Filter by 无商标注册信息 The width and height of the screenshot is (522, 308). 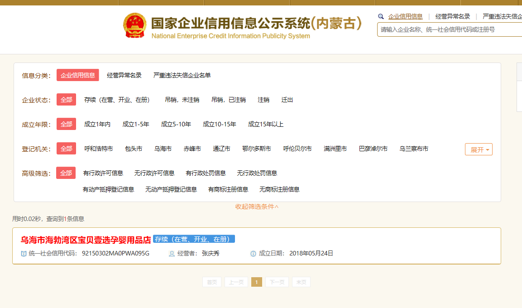pos(279,189)
